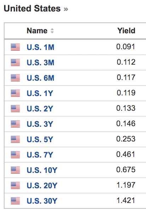Sort table using Name sort arrows
This screenshot has width=146, height=212.
click(52, 31)
